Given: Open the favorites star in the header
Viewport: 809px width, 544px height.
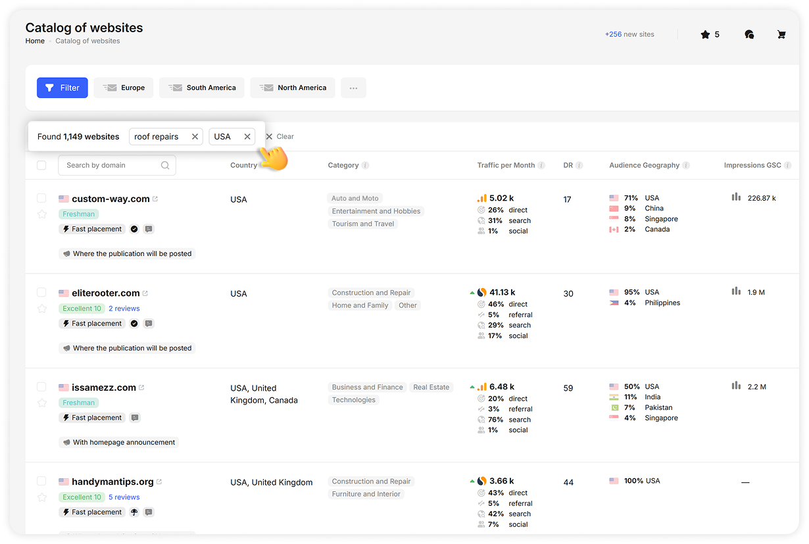Looking at the screenshot, I should (x=706, y=34).
